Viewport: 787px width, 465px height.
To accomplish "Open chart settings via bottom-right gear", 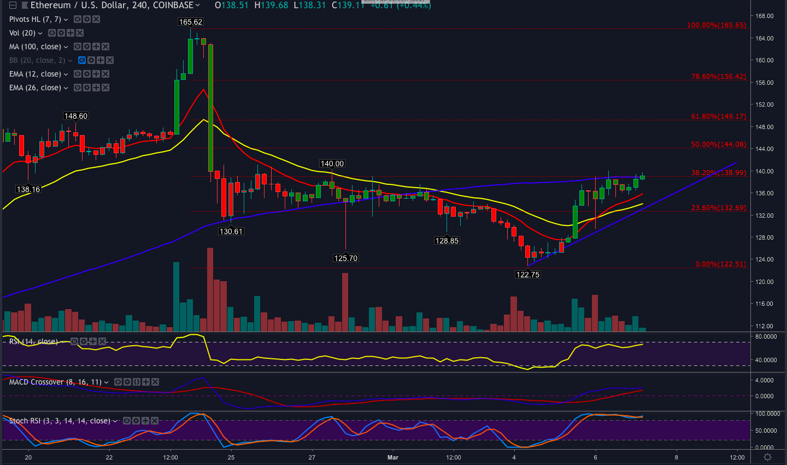I will coord(767,458).
